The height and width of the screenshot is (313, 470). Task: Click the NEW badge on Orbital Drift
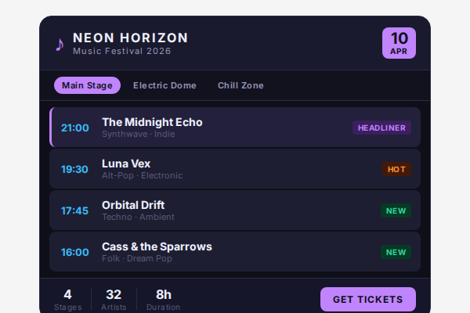[396, 210]
